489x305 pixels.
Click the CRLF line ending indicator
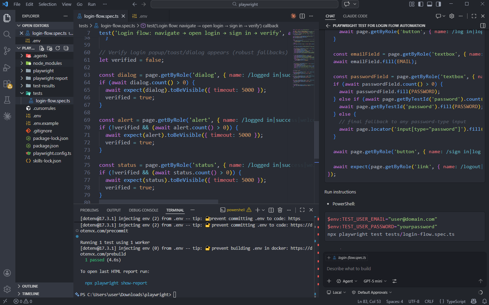[x=429, y=302]
